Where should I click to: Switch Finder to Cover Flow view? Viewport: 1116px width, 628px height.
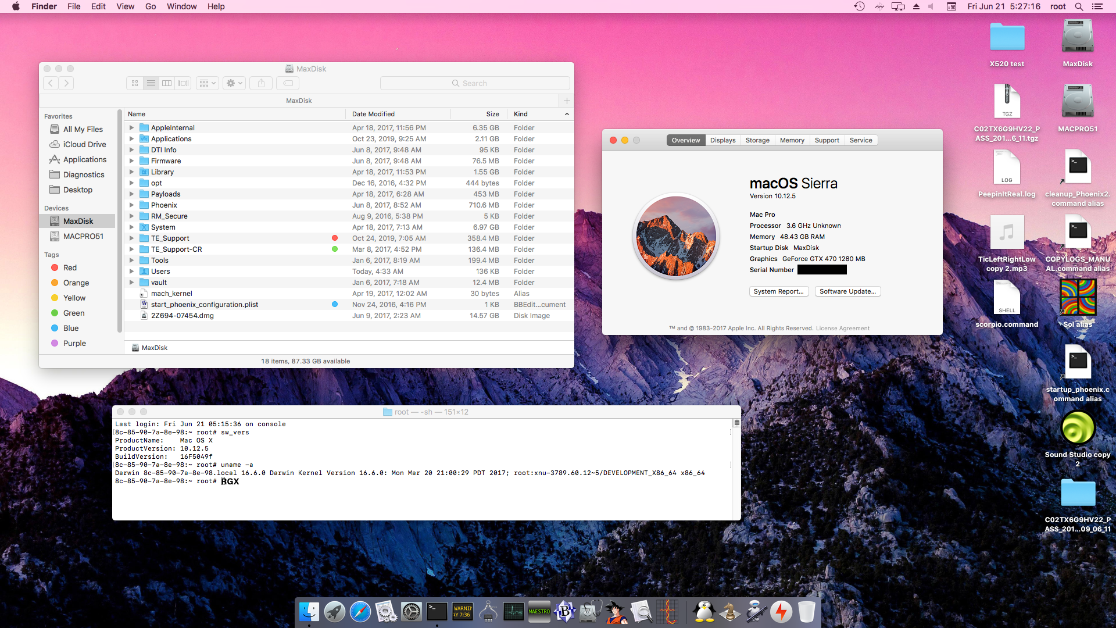(x=183, y=83)
